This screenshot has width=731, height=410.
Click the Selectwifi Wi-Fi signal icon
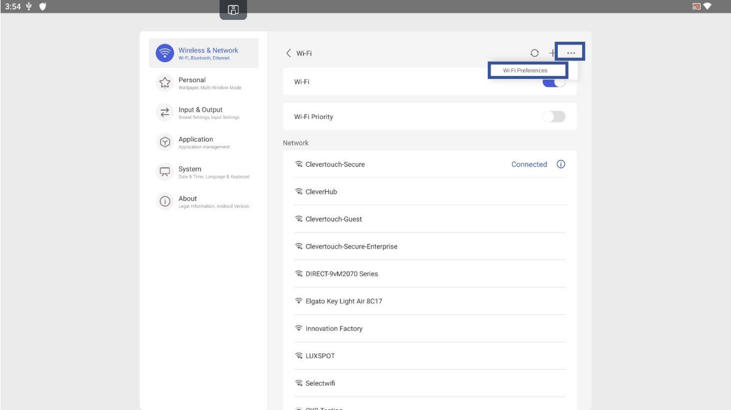tap(299, 384)
